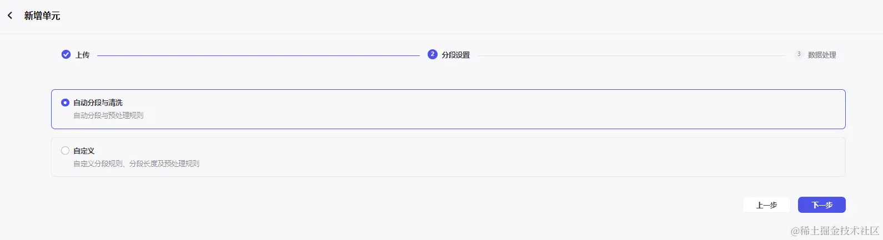Click the 自定义 option title text
The width and height of the screenshot is (883, 240).
tap(84, 151)
